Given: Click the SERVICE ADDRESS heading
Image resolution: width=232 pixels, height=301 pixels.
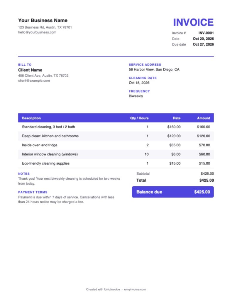Looking at the screenshot, I should [x=145, y=65].
